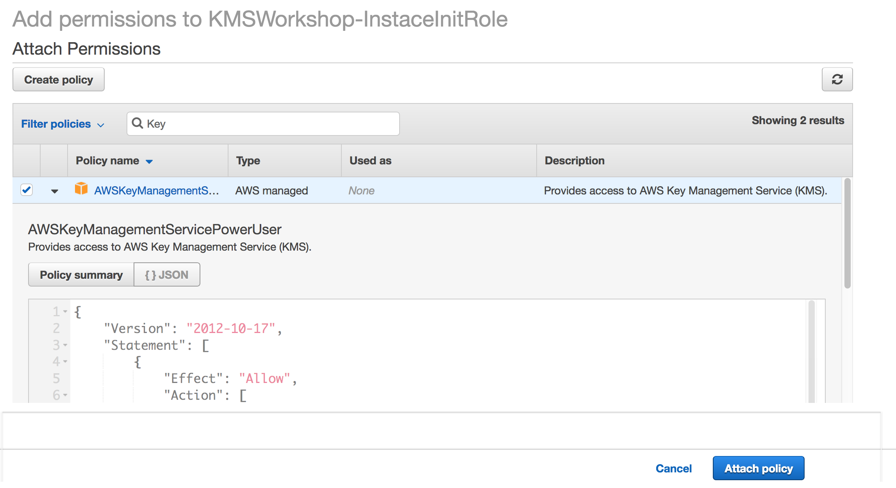Click the AWSKeyManagementServicePowerUser heading
896x488 pixels.
[x=155, y=229]
